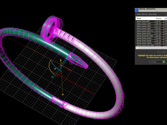167x125 pixels.
Task: Click the 27.17 grams value
Action: [x=158, y=26]
